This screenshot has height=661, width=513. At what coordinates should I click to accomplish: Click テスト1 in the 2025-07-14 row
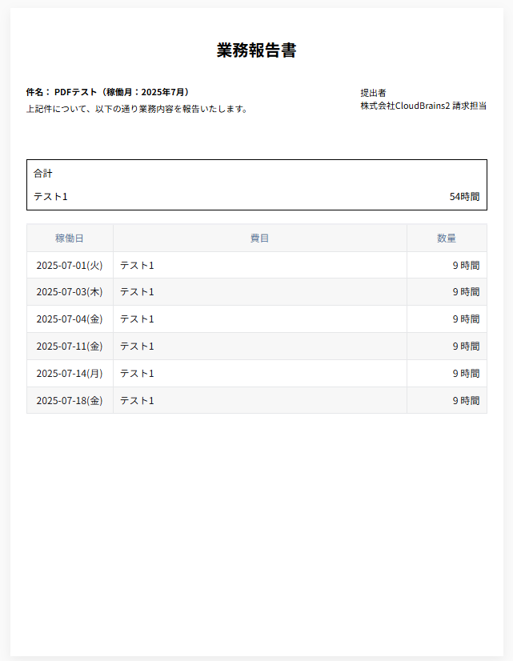(x=137, y=374)
